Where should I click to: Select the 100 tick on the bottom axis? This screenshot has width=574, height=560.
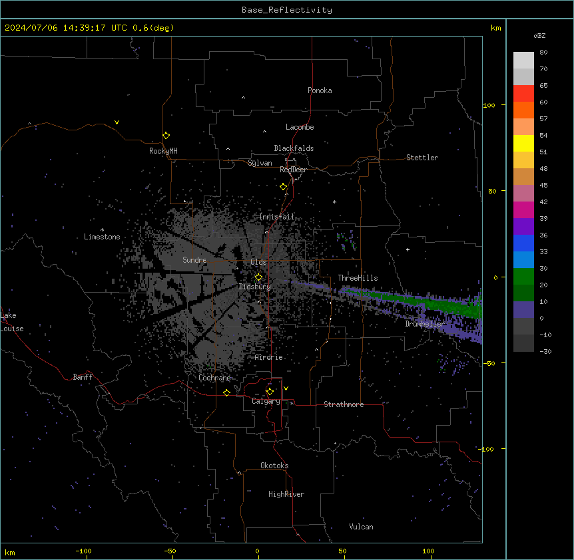point(428,551)
